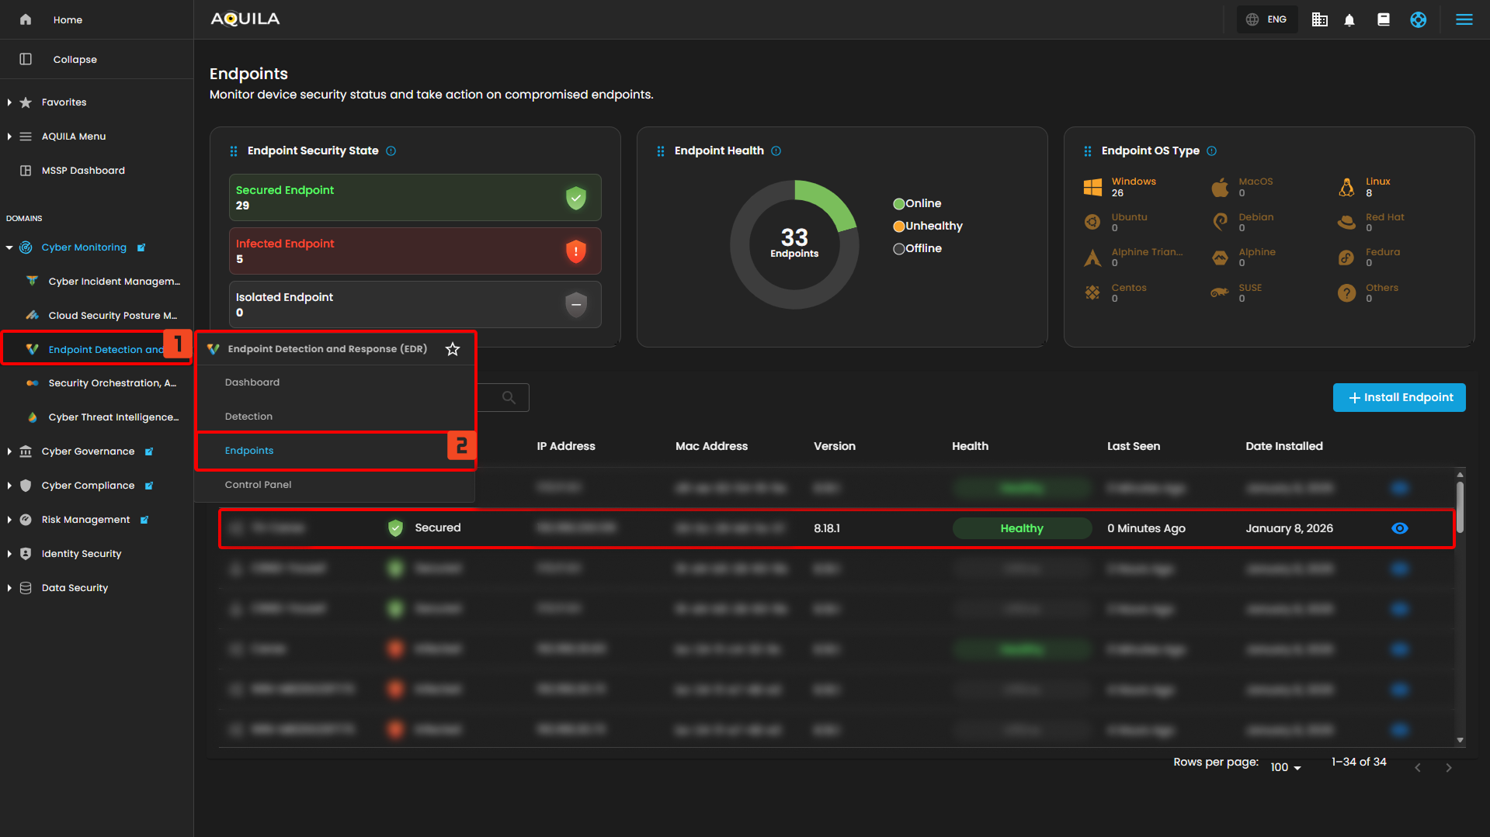View details via eye icon on Secured row
Image resolution: width=1490 pixels, height=837 pixels.
pyautogui.click(x=1399, y=528)
